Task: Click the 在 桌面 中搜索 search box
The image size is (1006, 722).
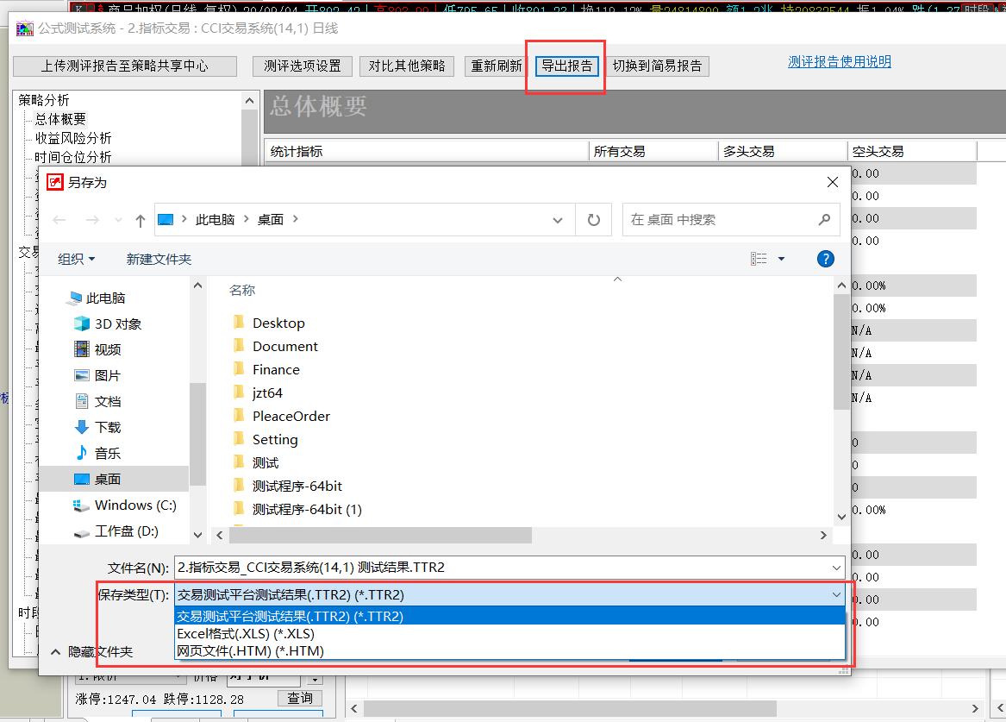Action: pos(731,220)
